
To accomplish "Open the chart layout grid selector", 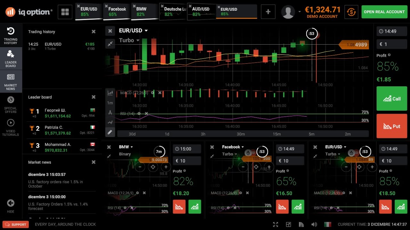I will (65, 12).
